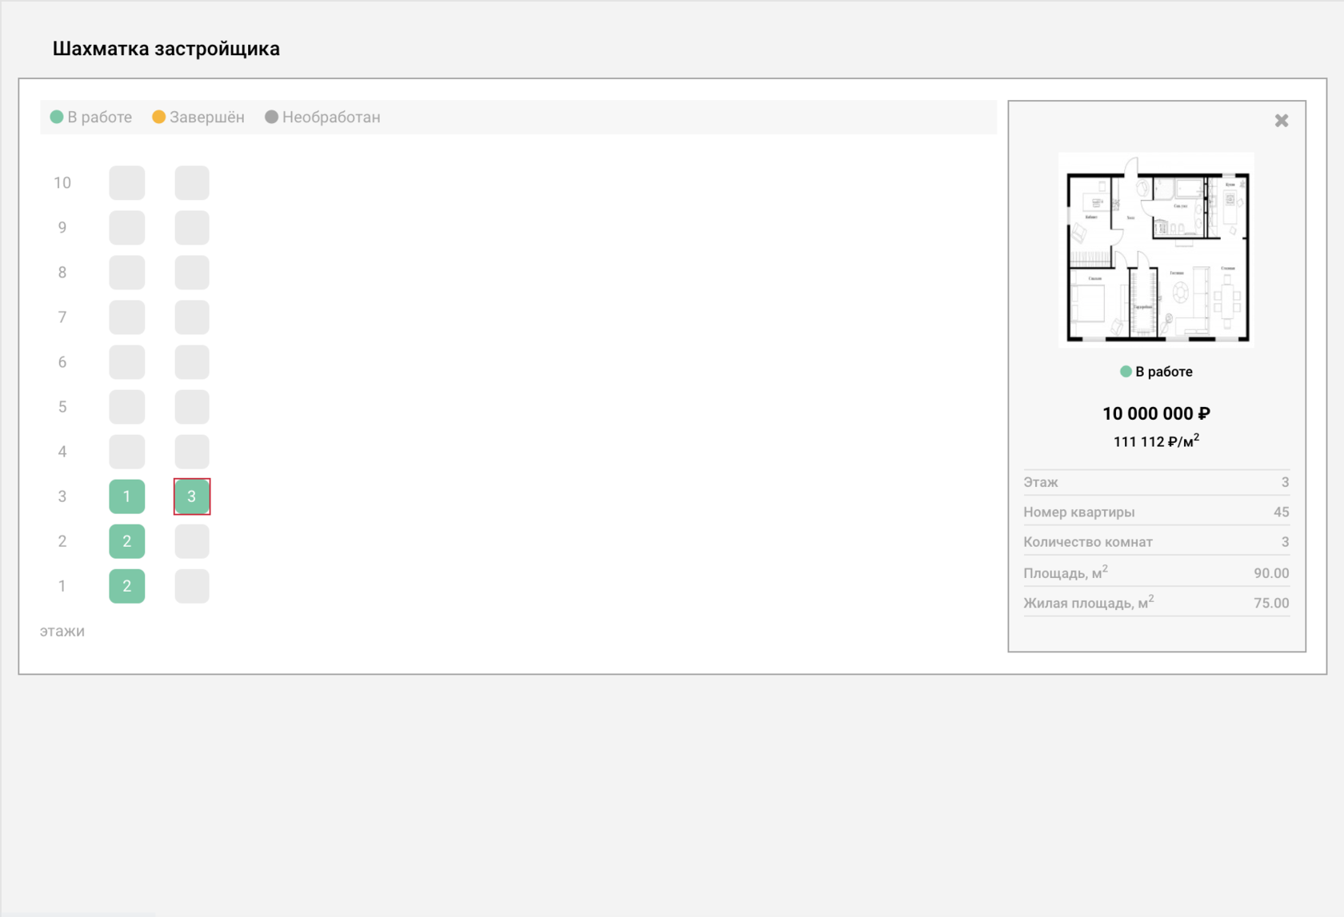
Task: Click the gray 'Необработан' legend dot
Action: [271, 117]
